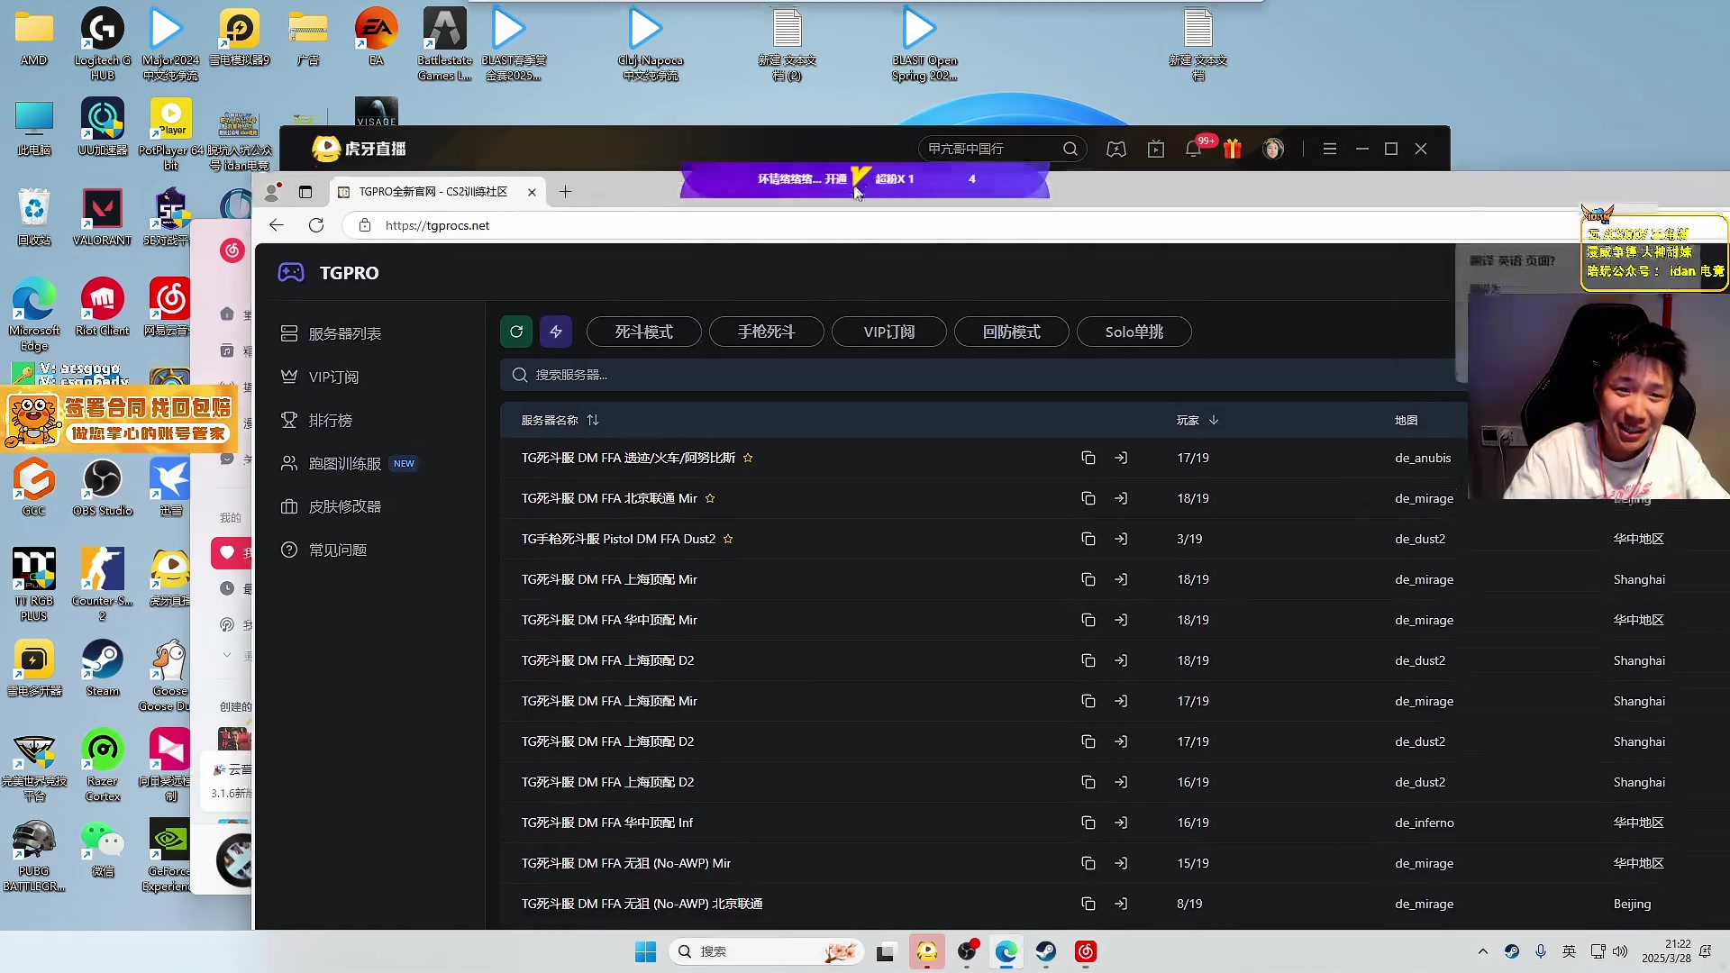
Task: Click the browser page reload icon
Action: pyautogui.click(x=316, y=225)
